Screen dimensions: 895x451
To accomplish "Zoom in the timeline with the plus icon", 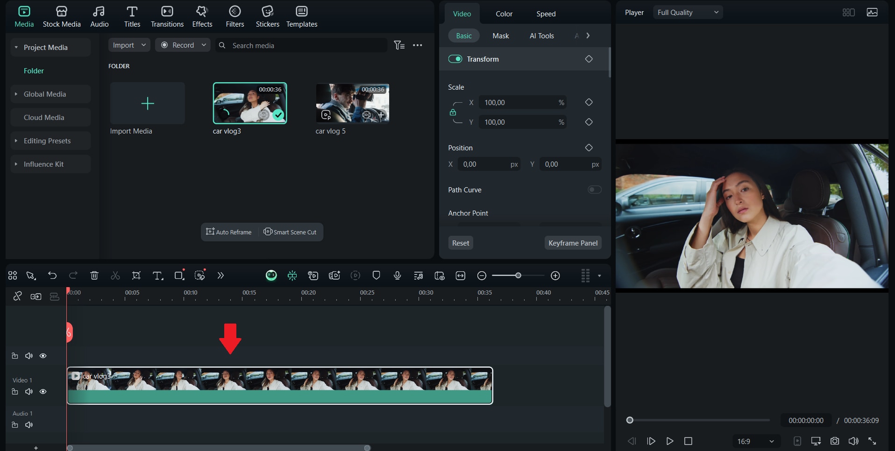I will click(555, 275).
